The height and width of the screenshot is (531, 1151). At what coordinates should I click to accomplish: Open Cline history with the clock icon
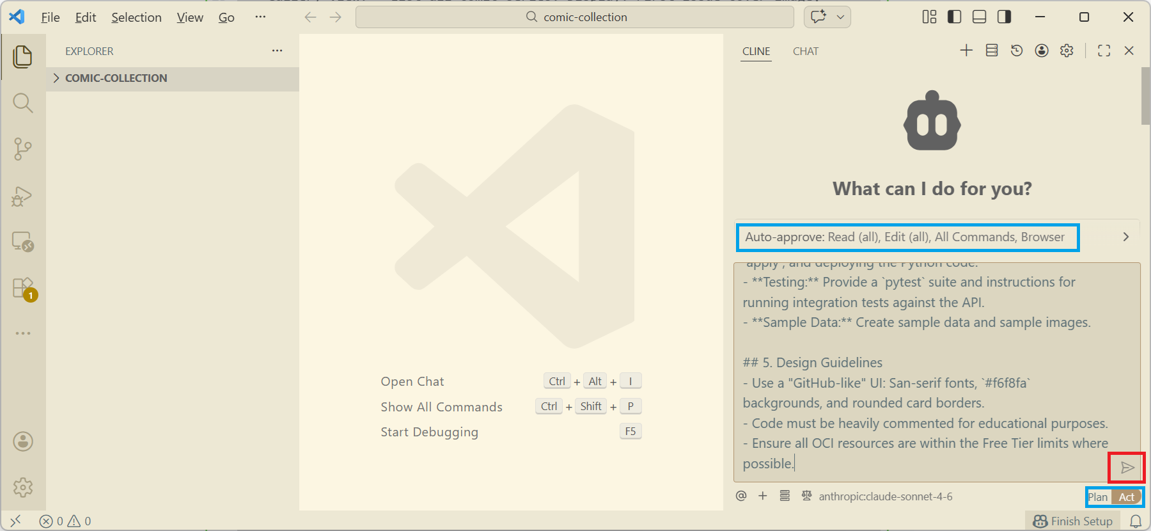pyautogui.click(x=1017, y=51)
